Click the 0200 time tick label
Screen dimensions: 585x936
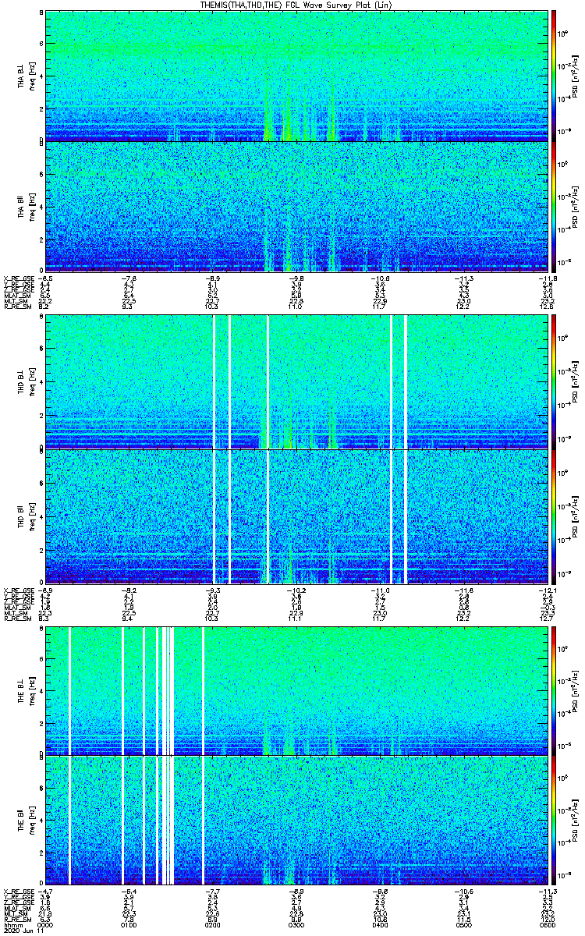pyautogui.click(x=213, y=924)
